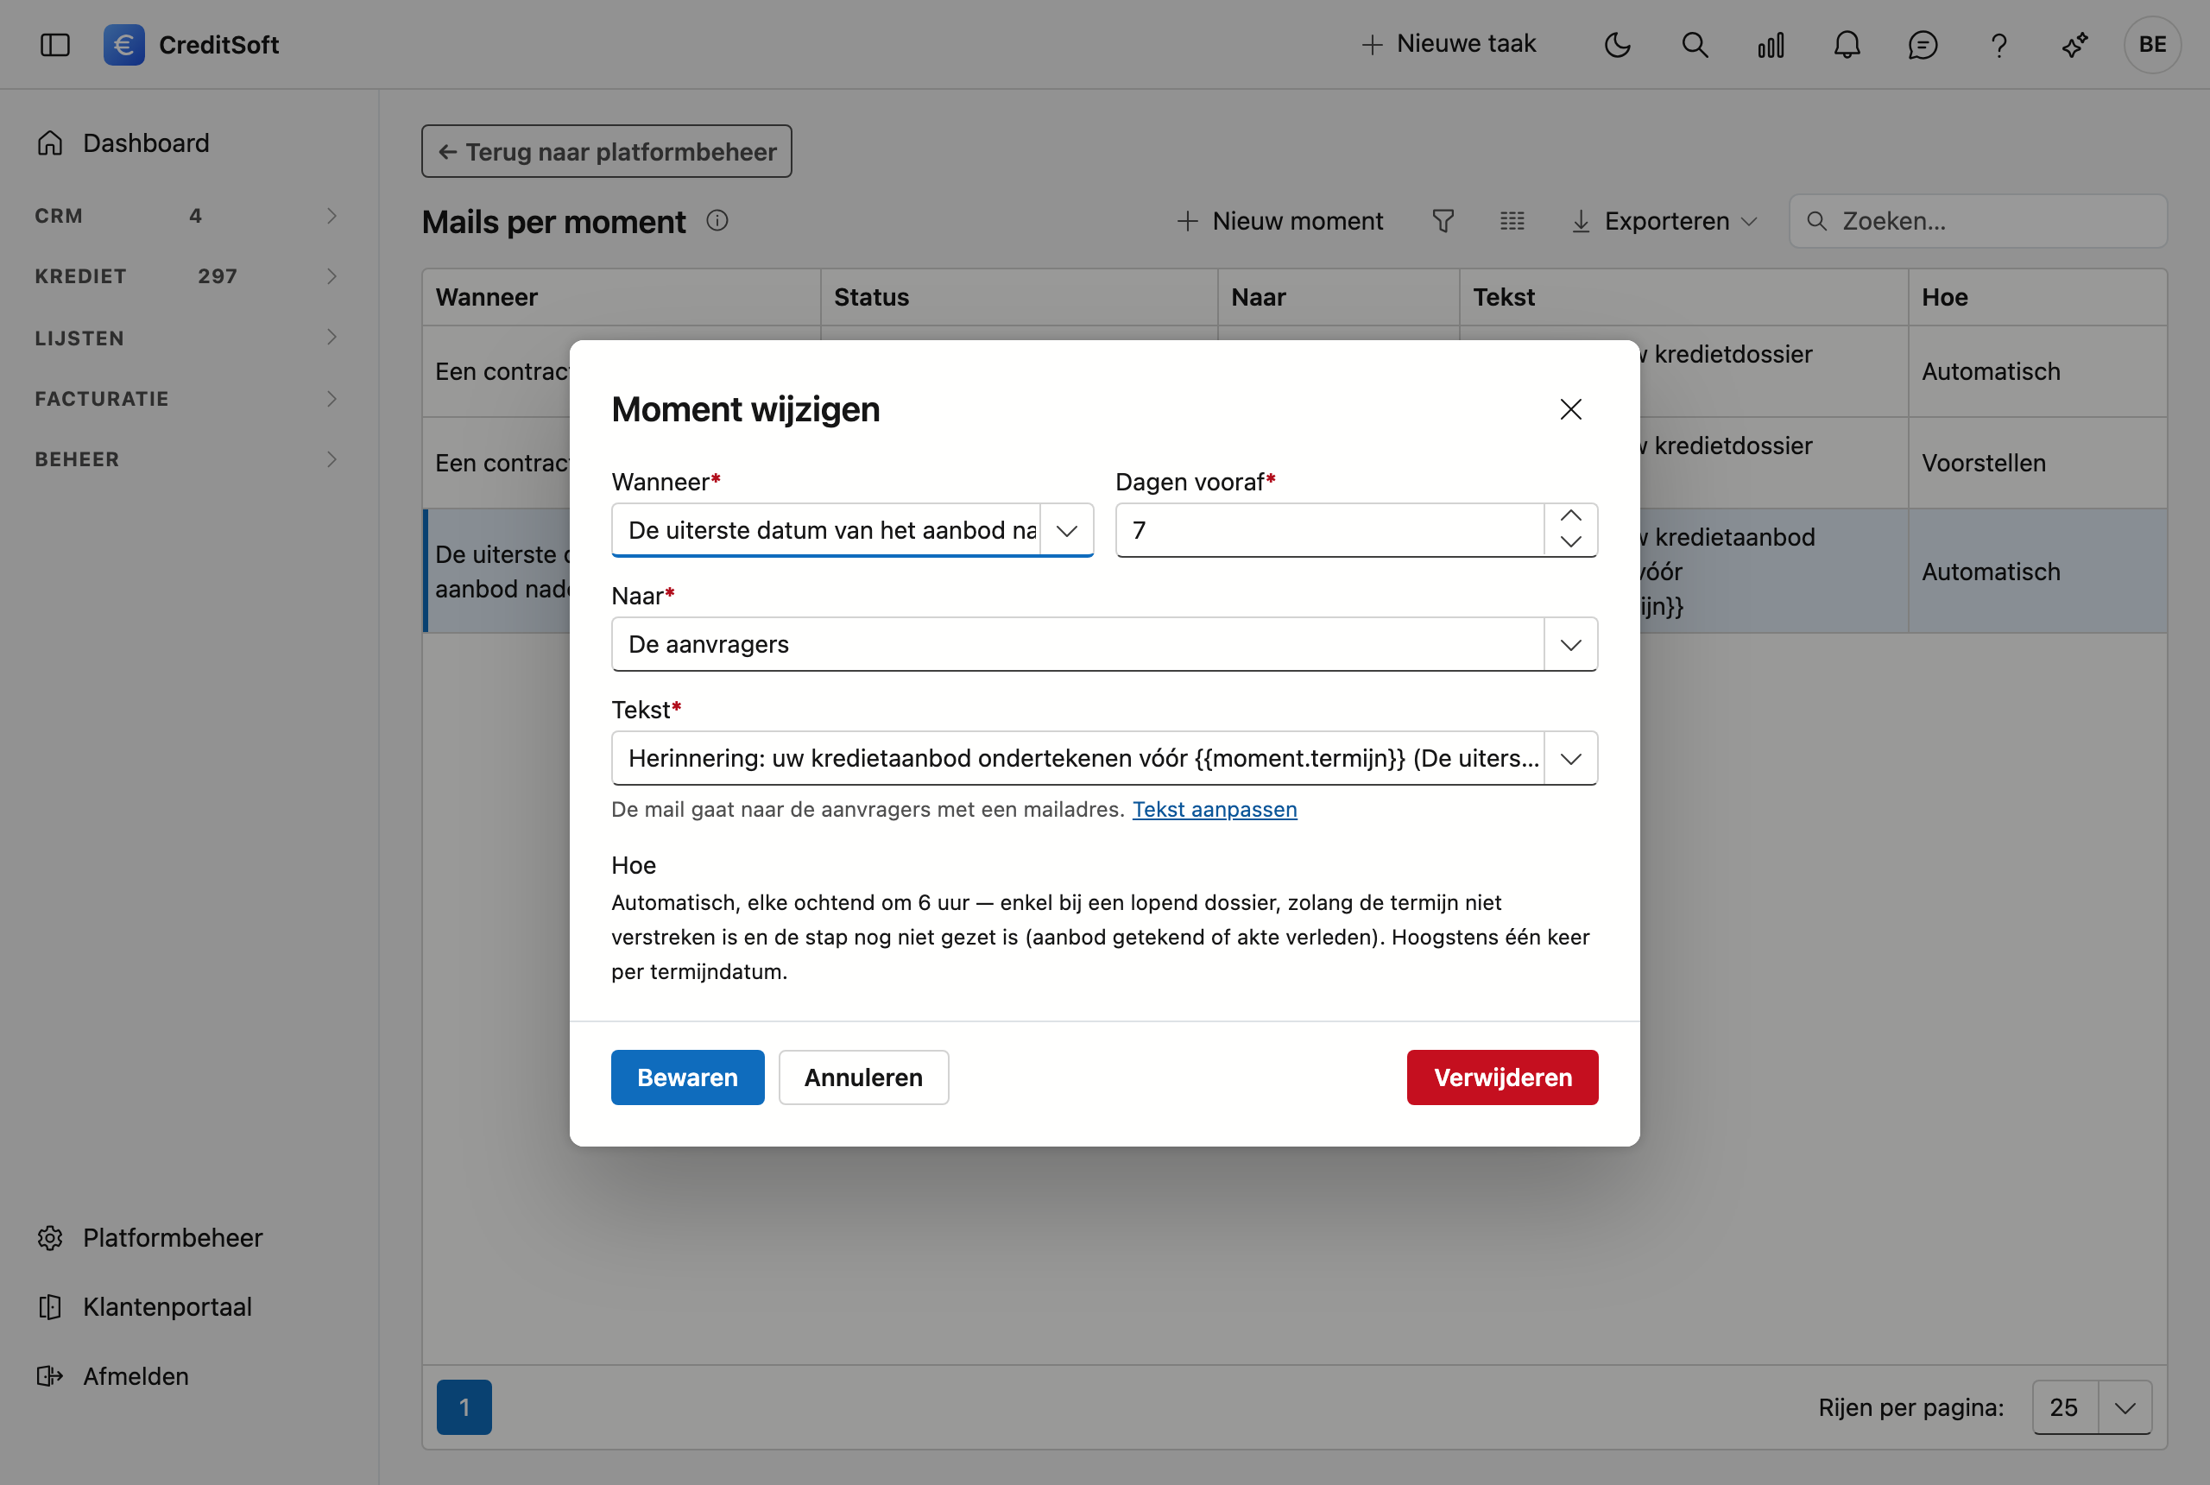The height and width of the screenshot is (1485, 2210).
Task: Open AI sparkle assistant icon
Action: pos(2074,45)
